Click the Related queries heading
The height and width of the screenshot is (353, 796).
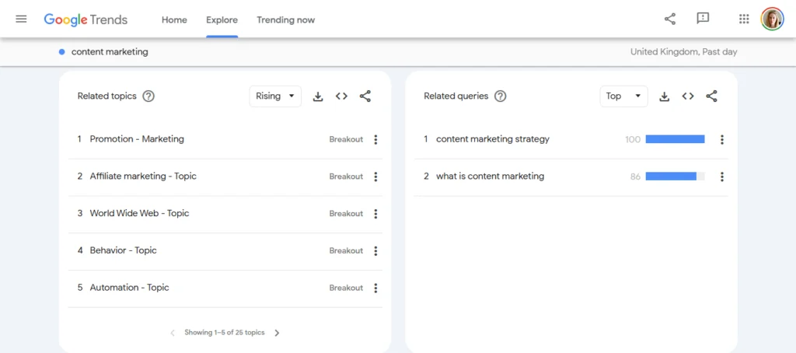(x=456, y=96)
